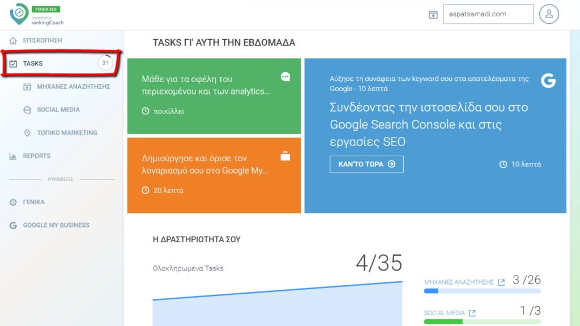This screenshot has width=580, height=326.
Task: Click the bar chart icon beside REPORTS
Action: [x=13, y=156]
